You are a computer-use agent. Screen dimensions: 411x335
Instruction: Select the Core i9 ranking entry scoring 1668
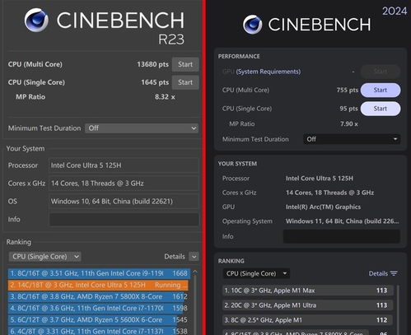tap(99, 273)
